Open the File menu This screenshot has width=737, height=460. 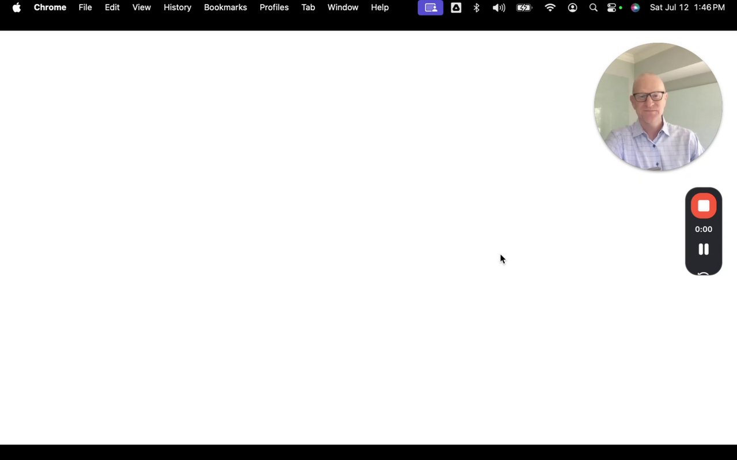(85, 7)
